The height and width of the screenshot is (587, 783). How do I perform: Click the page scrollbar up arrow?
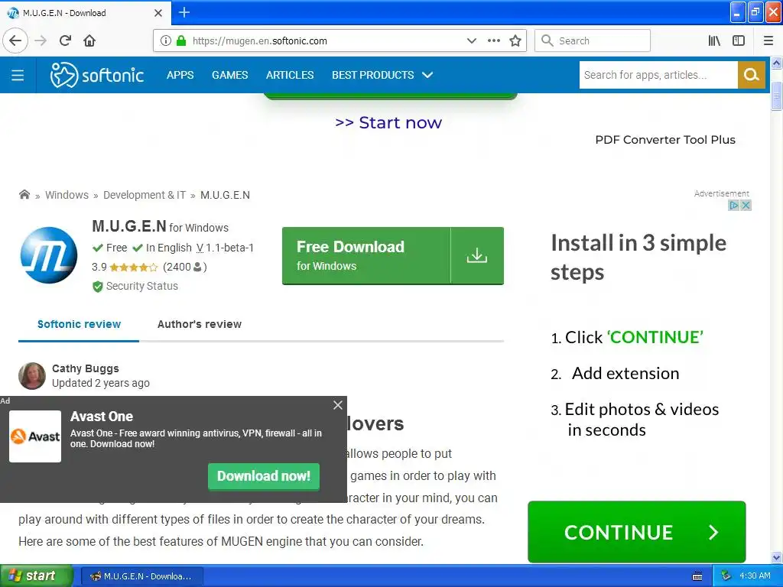point(776,63)
